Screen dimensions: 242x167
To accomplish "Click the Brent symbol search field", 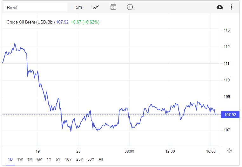I will [36, 7].
